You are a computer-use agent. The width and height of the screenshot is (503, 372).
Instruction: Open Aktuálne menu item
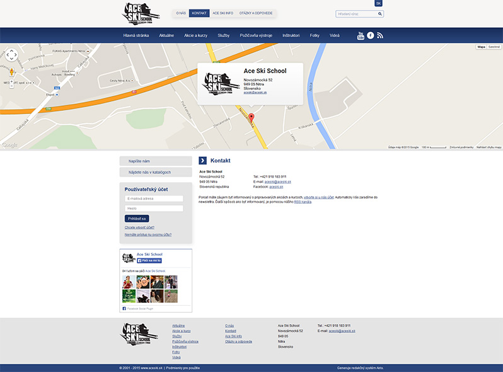166,36
